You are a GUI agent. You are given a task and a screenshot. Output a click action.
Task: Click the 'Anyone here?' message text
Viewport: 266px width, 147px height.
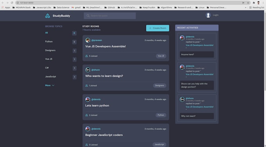tap(187, 54)
